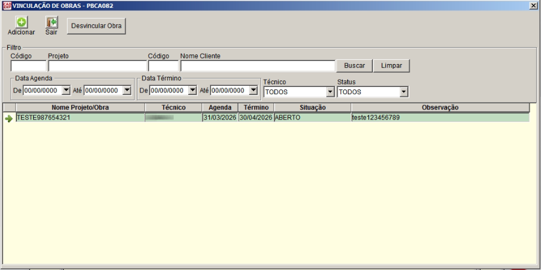Close the Vinculação de Obras window

point(533,6)
